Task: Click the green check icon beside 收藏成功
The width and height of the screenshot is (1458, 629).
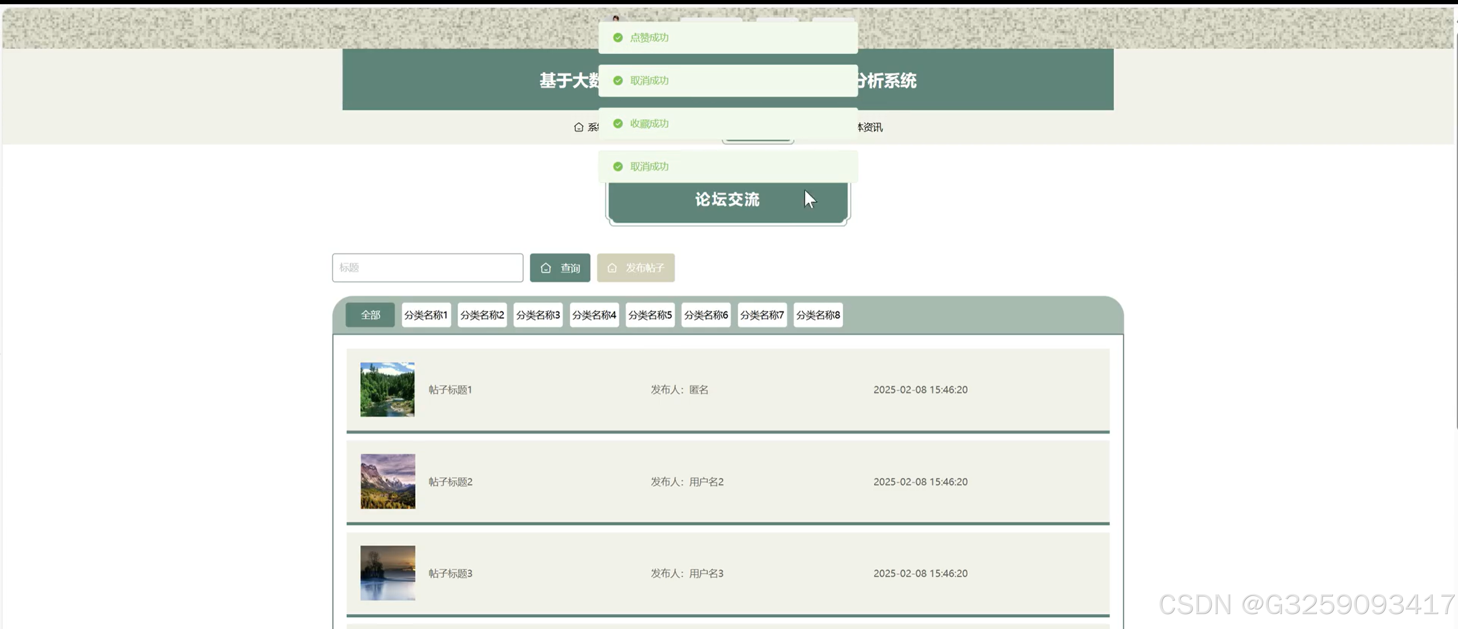Action: (618, 123)
